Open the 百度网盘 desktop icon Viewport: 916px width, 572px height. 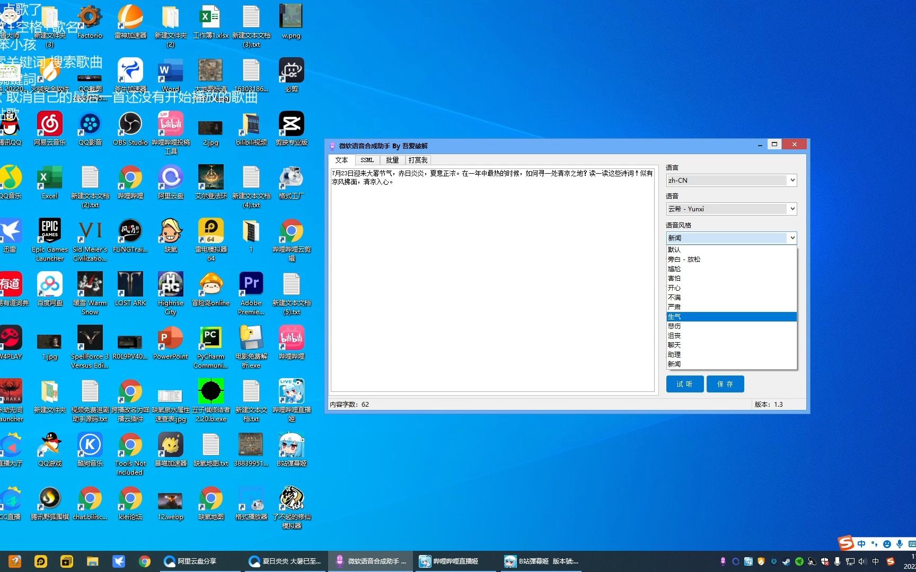tap(50, 289)
